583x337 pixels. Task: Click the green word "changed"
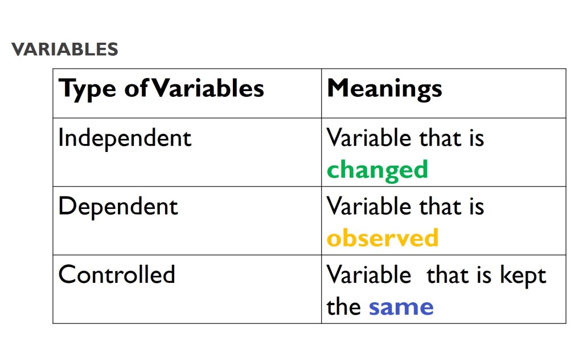point(377,170)
